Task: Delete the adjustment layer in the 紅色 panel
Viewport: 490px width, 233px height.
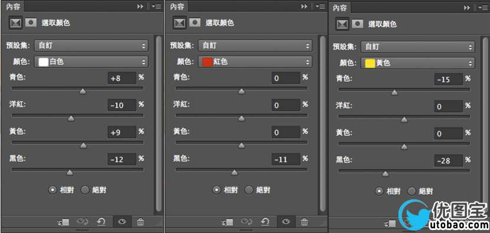Action: [305, 222]
